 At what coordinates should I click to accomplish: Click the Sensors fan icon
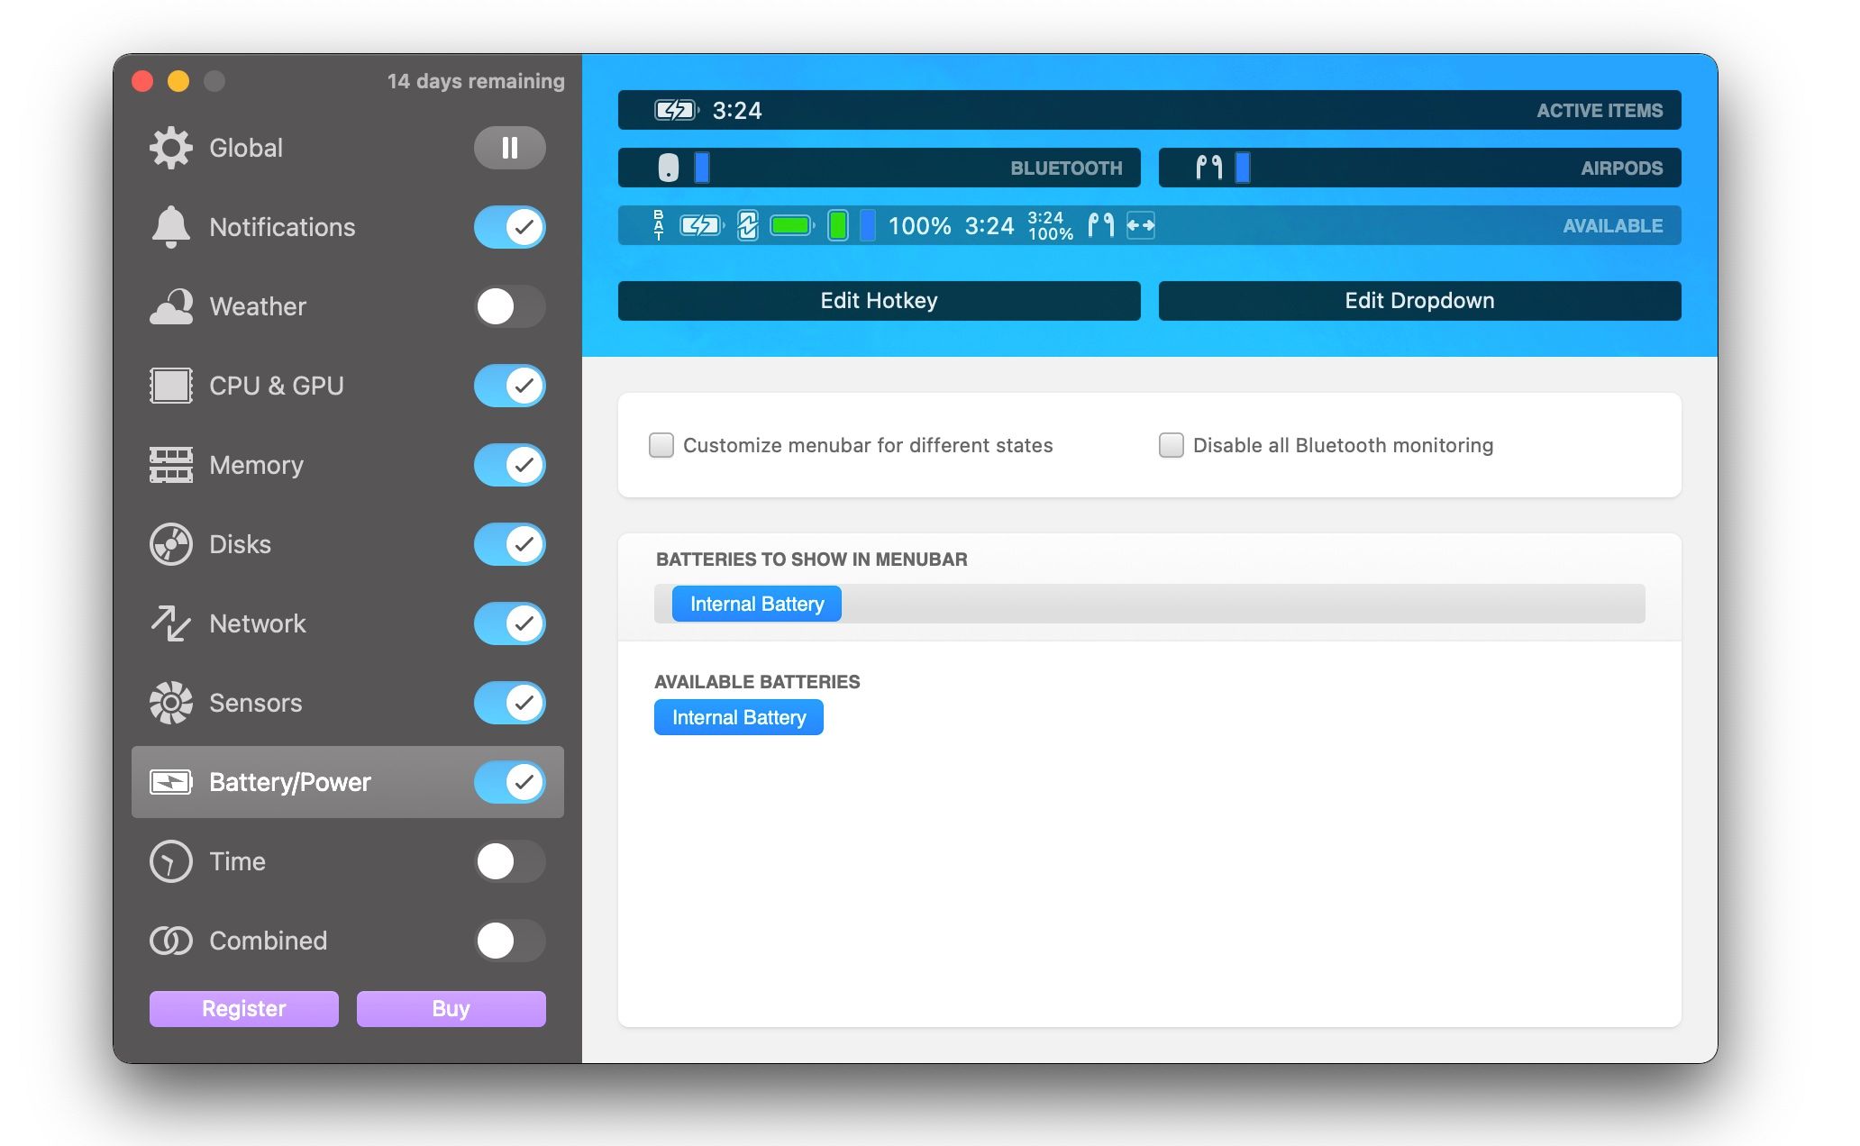tap(172, 703)
